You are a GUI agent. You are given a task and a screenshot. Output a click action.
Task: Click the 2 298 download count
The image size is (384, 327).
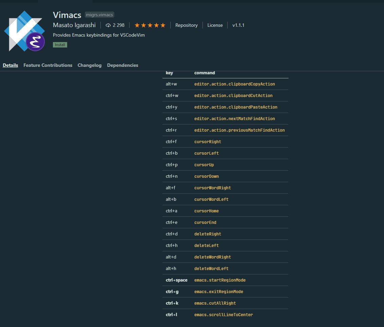pyautogui.click(x=118, y=25)
